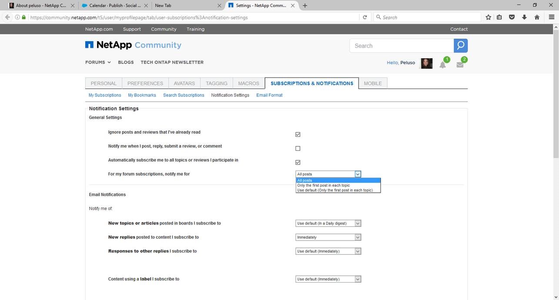This screenshot has width=559, height=300.
Task: Toggle Automatically subscribe me to all topics
Action: [298, 162]
